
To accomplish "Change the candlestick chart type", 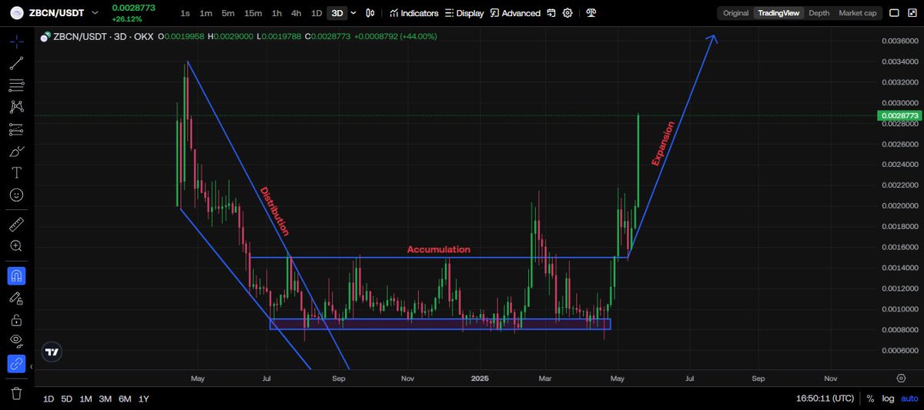I will coord(370,13).
